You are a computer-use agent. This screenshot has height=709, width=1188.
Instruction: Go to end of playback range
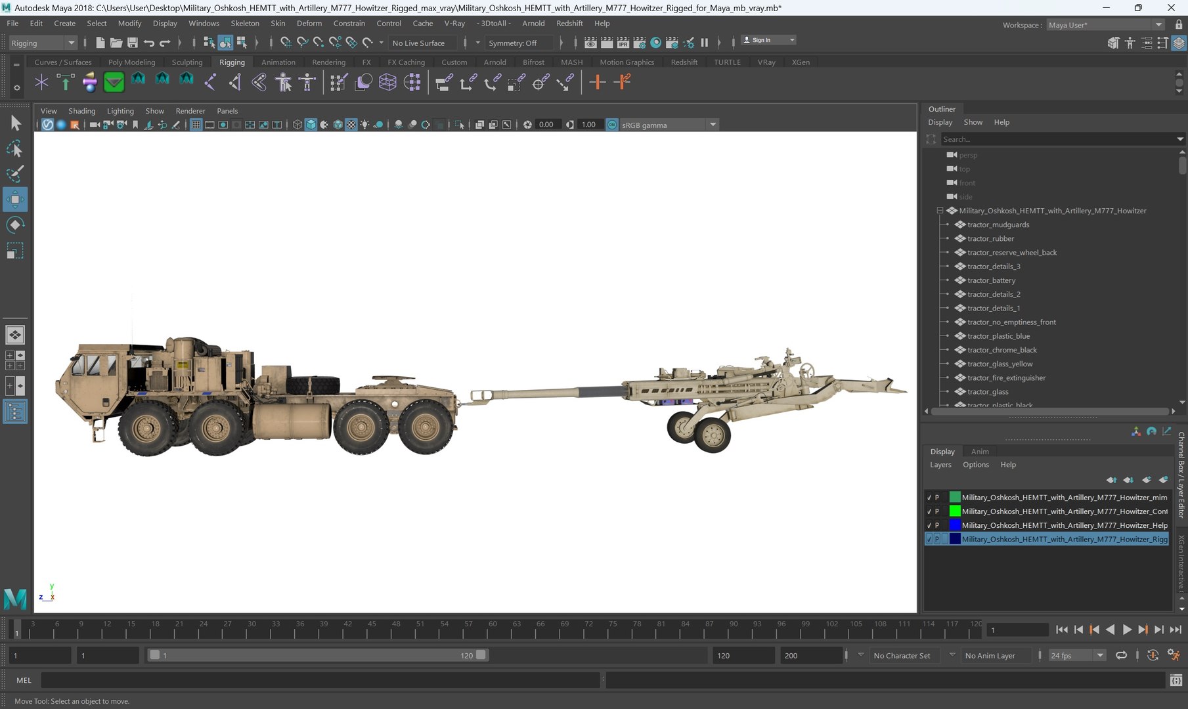click(1176, 630)
